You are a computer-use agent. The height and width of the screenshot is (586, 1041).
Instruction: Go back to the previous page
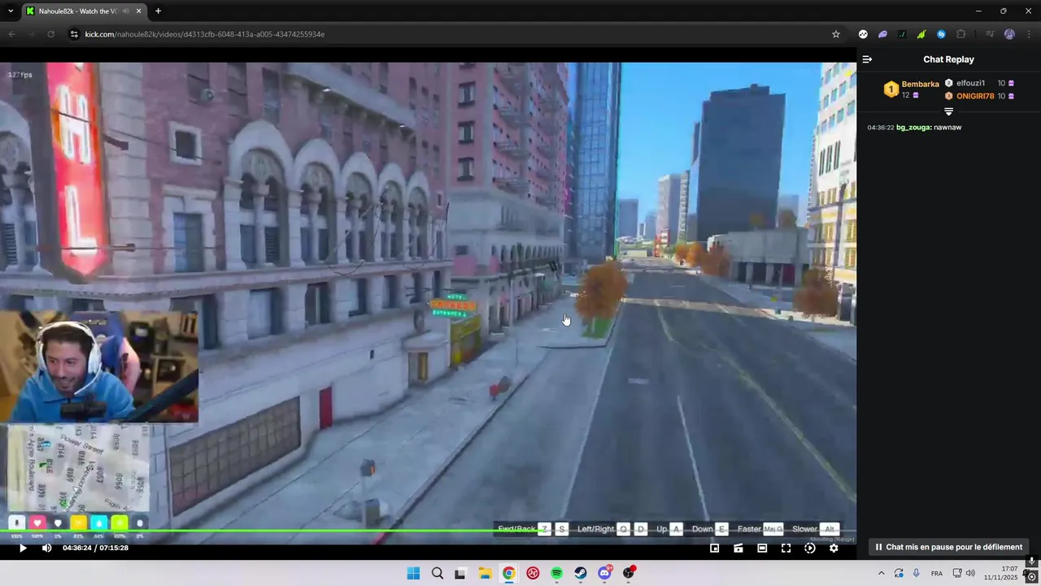point(11,34)
